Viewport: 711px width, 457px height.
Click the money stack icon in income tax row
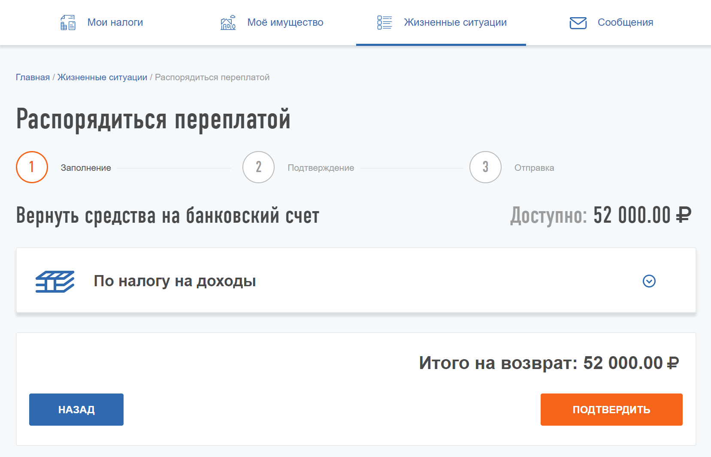[55, 281]
